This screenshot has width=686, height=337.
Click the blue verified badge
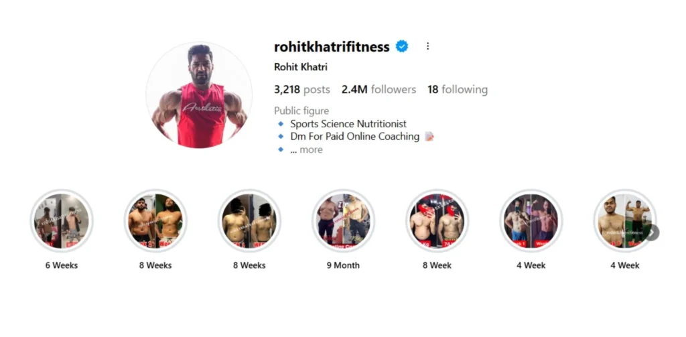click(x=402, y=46)
